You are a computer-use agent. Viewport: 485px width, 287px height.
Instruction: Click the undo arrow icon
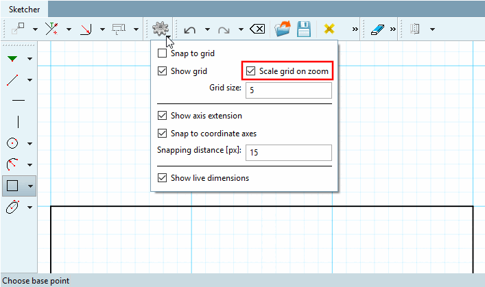189,29
